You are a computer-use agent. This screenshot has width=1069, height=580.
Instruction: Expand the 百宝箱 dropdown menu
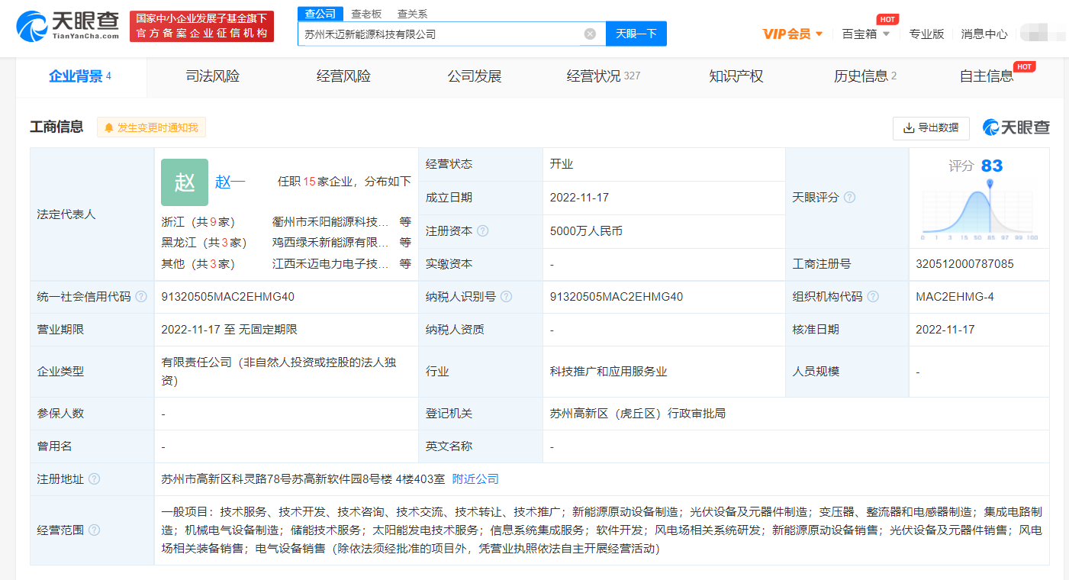click(862, 34)
